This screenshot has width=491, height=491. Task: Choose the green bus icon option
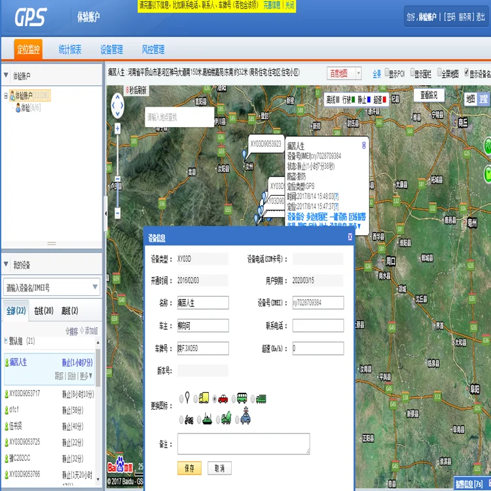[x=242, y=398]
